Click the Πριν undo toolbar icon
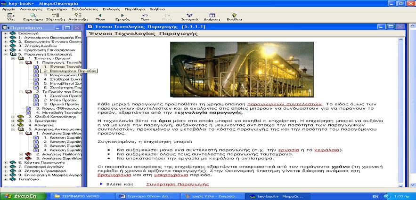This screenshot has width=416, height=200. 145,16
